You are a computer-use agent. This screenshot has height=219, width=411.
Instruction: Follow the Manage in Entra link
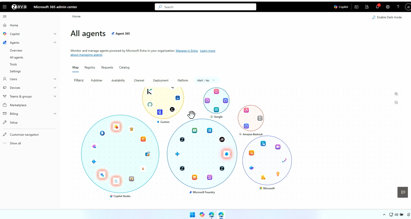pos(187,51)
